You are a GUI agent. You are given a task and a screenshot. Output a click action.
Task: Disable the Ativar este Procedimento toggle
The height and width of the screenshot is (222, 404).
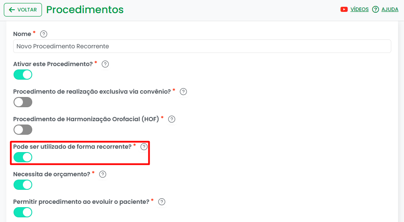23,75
